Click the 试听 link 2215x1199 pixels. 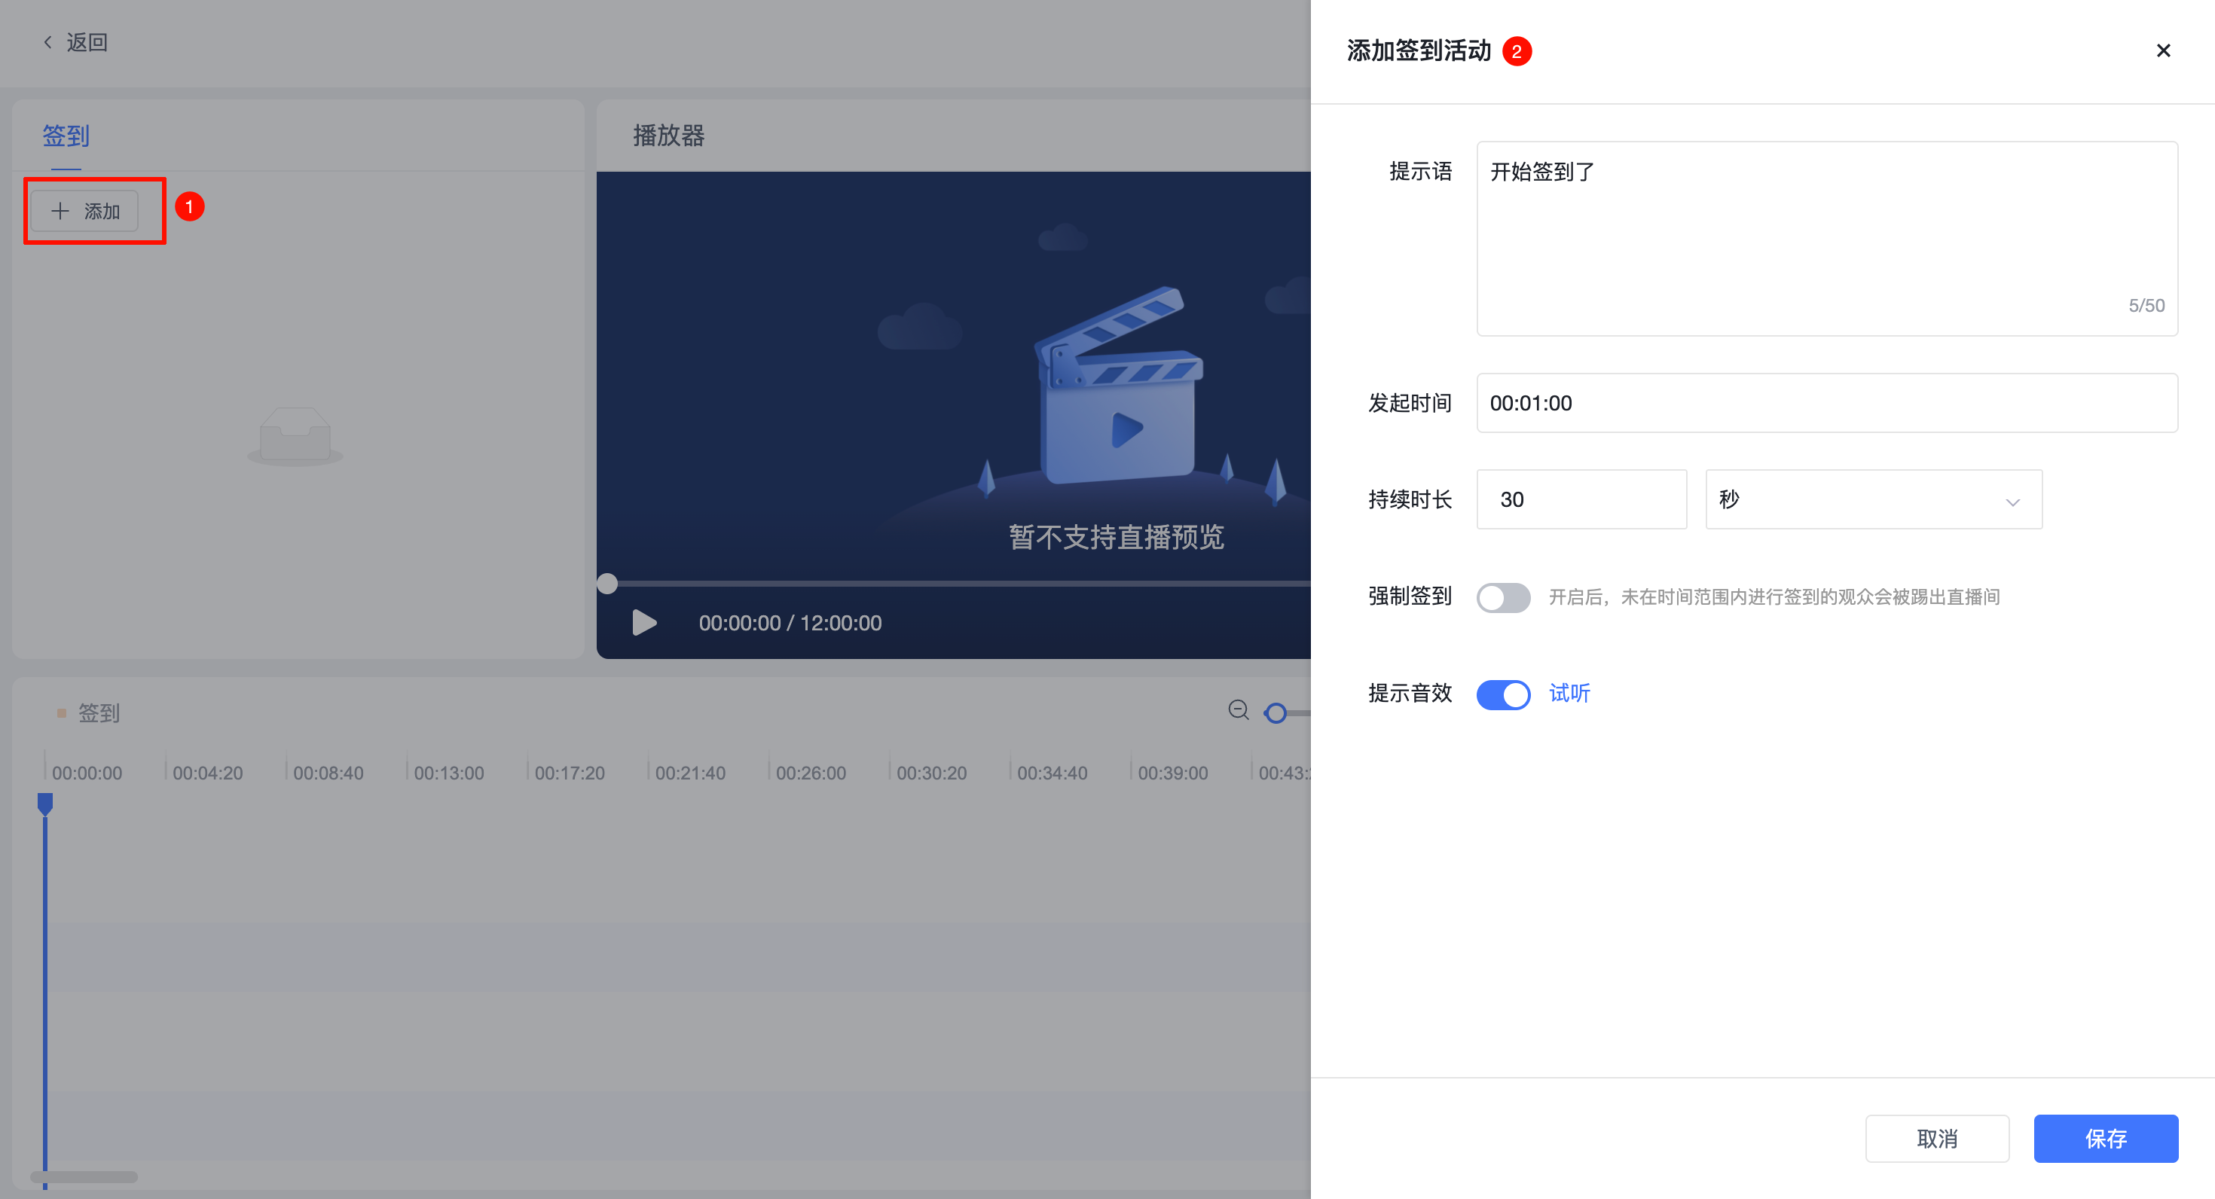tap(1569, 693)
